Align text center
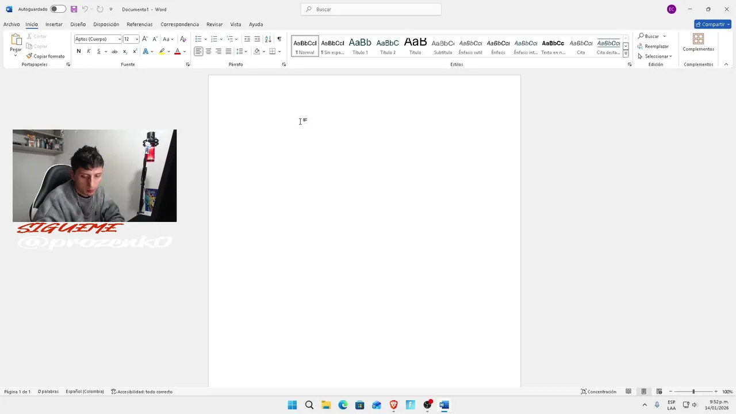Viewport: 736px width, 414px height. tap(208, 51)
